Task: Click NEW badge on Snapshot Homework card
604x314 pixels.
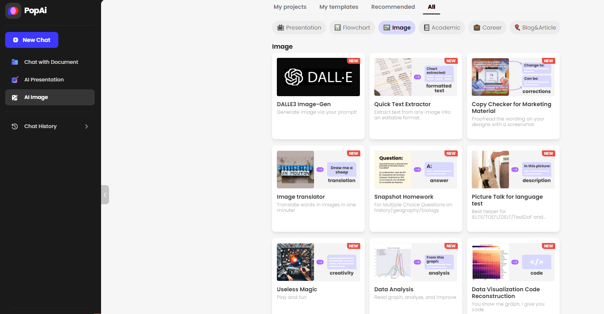Action: tap(451, 154)
